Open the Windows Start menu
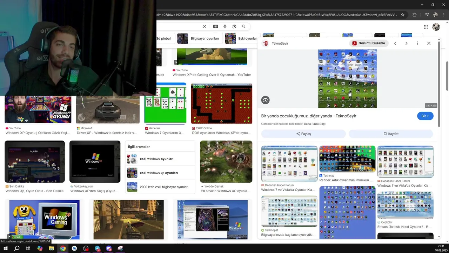Image resolution: width=449 pixels, height=253 pixels. 5,248
